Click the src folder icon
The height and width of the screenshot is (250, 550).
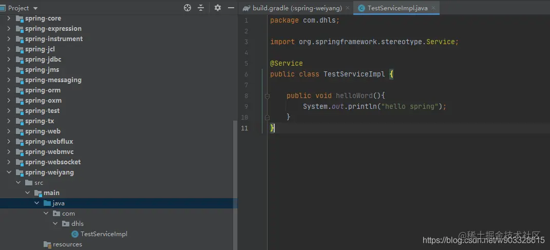pyautogui.click(x=29, y=183)
